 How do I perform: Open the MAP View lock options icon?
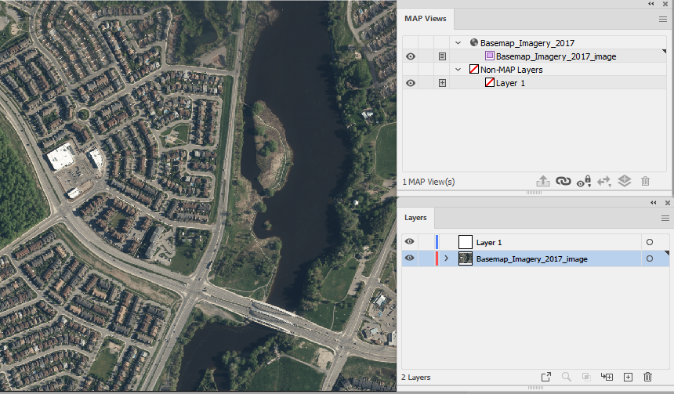(584, 181)
